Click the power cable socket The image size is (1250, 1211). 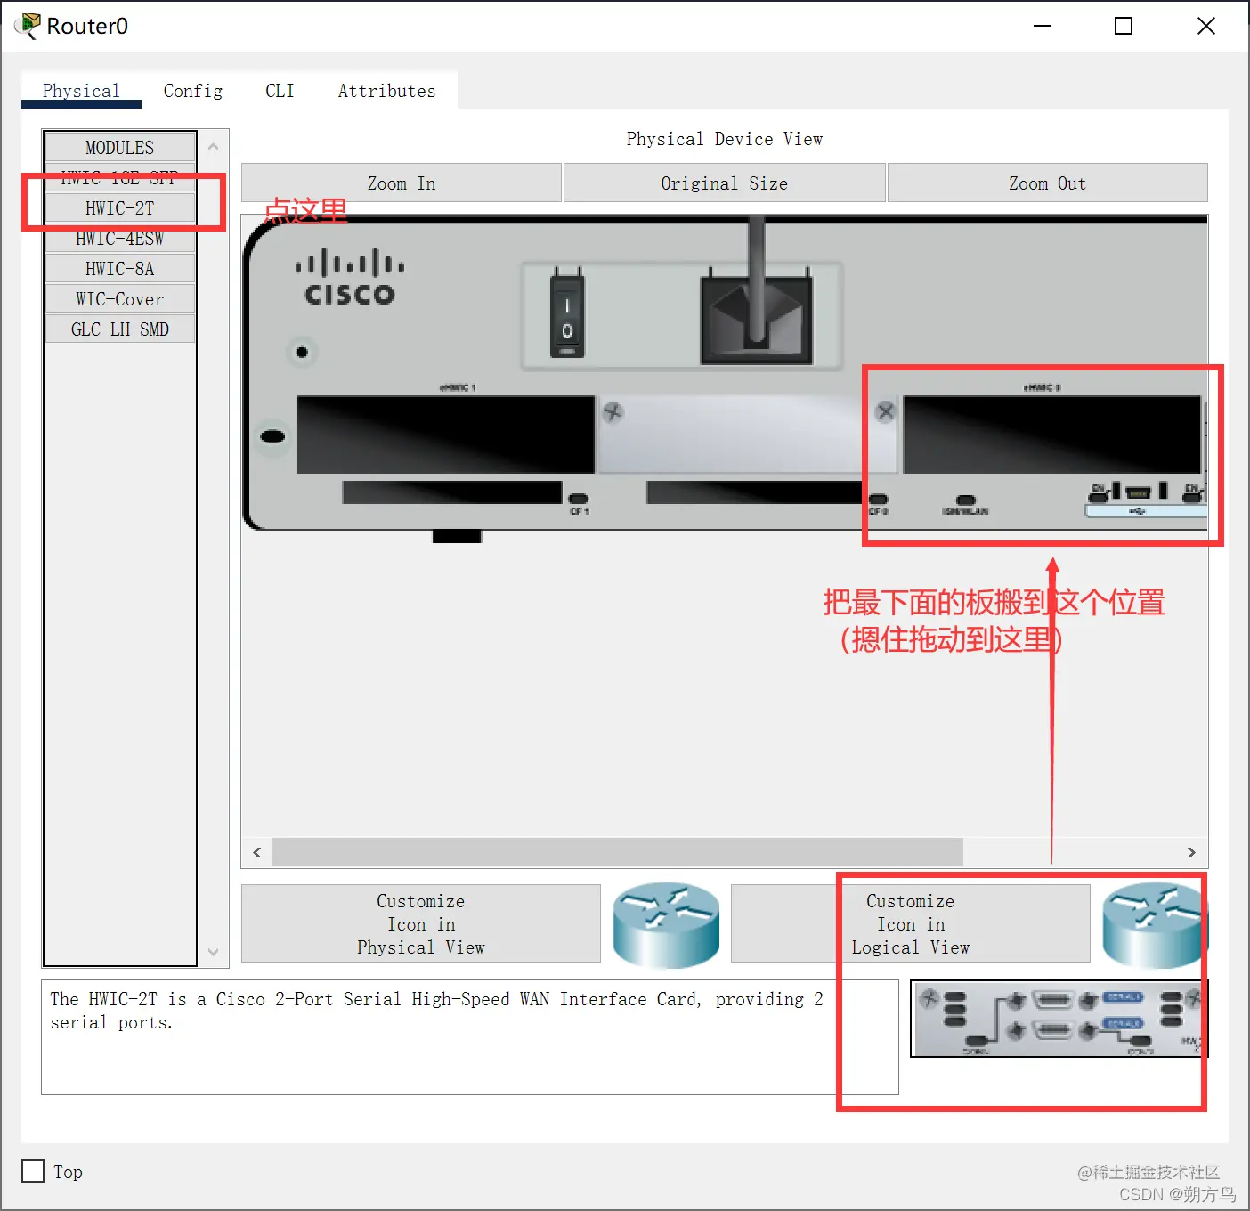click(x=756, y=319)
